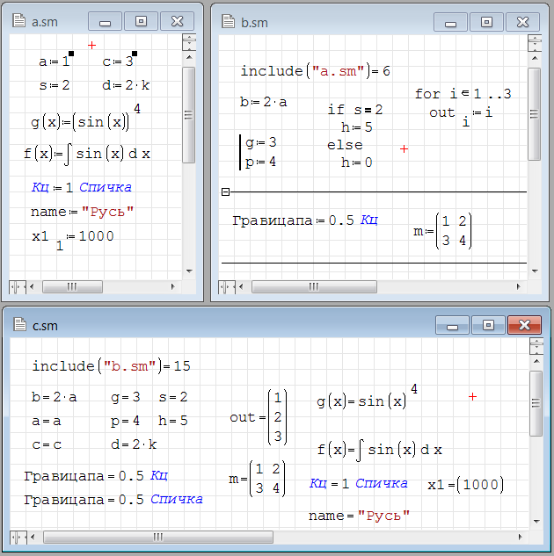Click the a.sm document icon in title bar
The image size is (554, 556).
pos(18,22)
